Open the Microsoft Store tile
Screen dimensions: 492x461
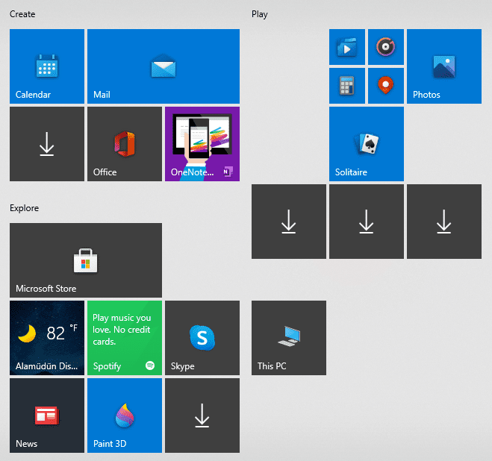pyautogui.click(x=86, y=260)
